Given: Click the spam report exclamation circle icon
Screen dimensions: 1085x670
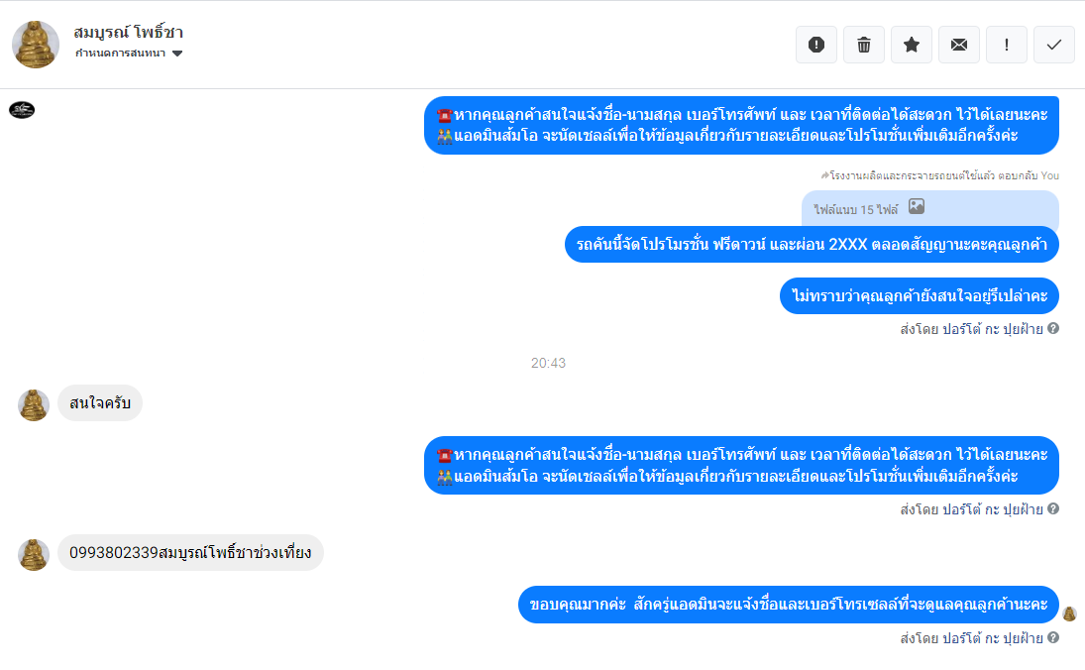Looking at the screenshot, I should coord(816,45).
